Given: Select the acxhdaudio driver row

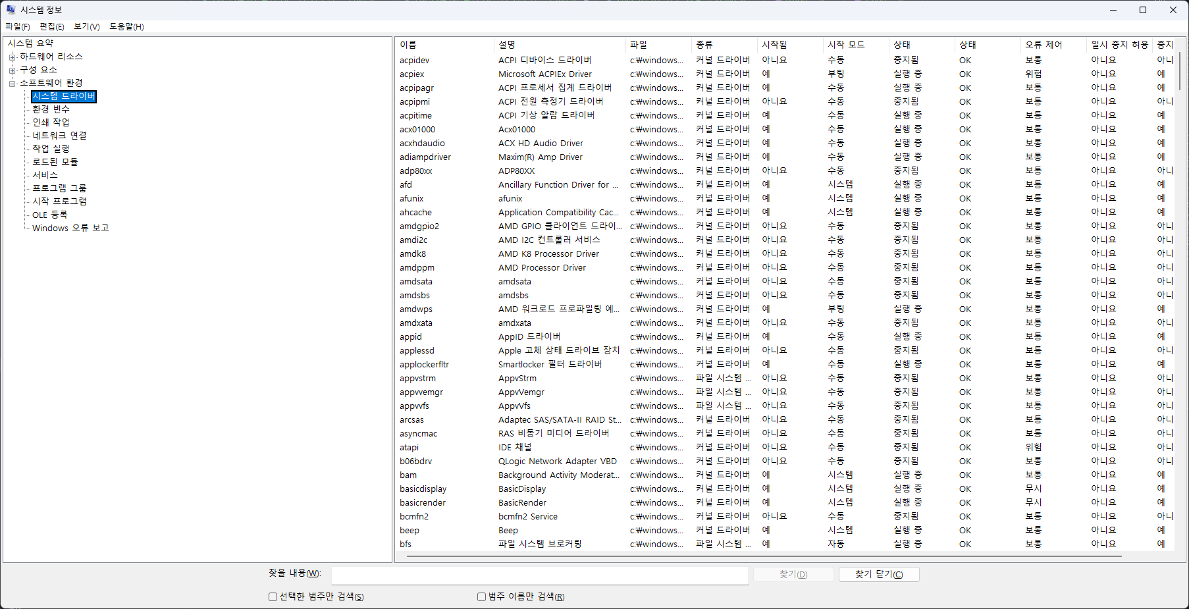Looking at the screenshot, I should (x=785, y=143).
